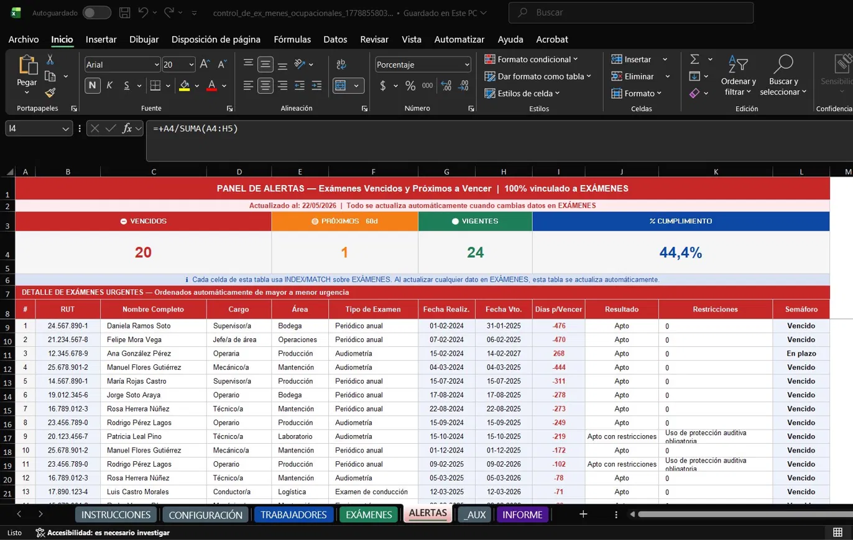Increase font size with the large A icon
The width and height of the screenshot is (853, 540).
[x=206, y=64]
